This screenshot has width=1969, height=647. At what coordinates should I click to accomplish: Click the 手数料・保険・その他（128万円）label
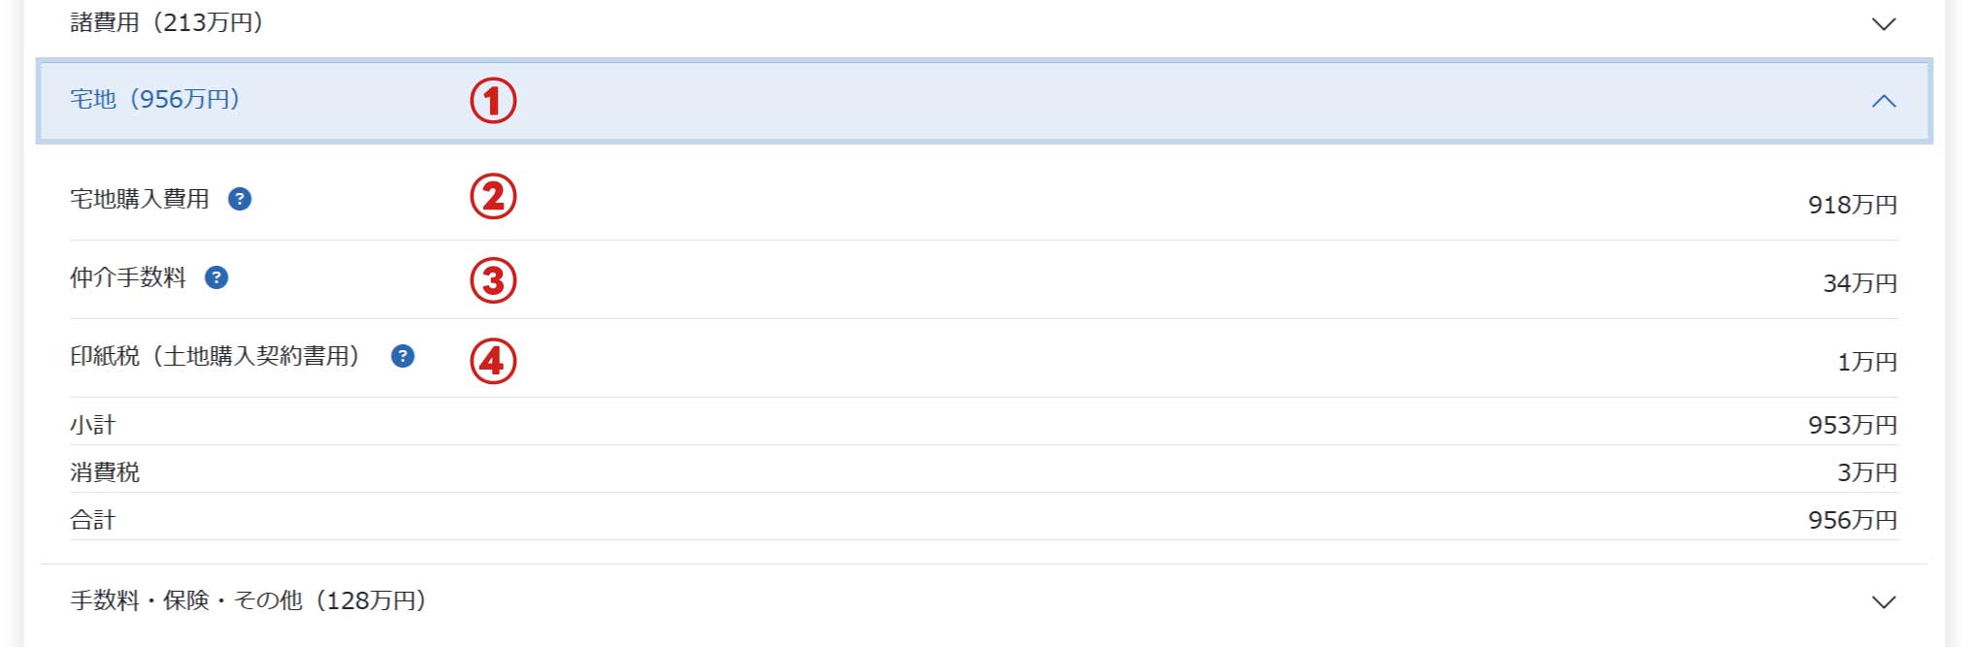[248, 600]
